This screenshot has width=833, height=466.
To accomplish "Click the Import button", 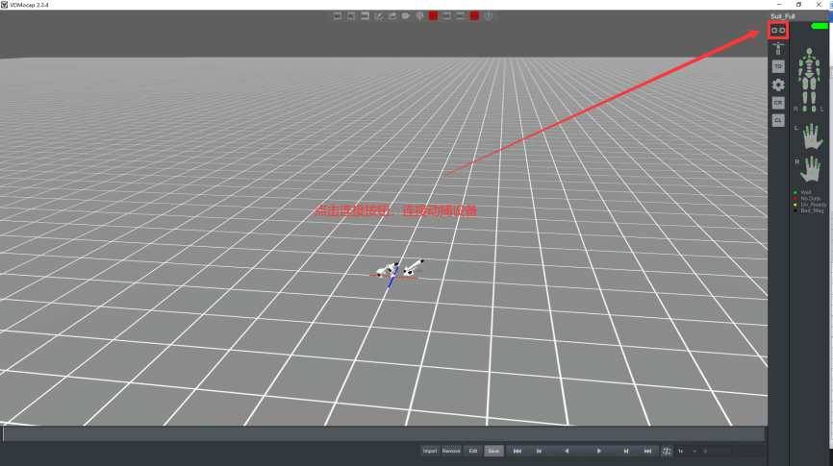I will tap(430, 451).
